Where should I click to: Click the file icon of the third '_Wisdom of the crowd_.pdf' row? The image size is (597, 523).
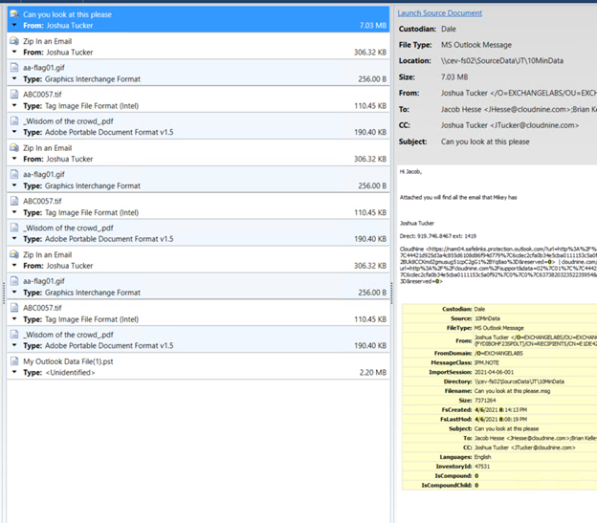[x=14, y=335]
